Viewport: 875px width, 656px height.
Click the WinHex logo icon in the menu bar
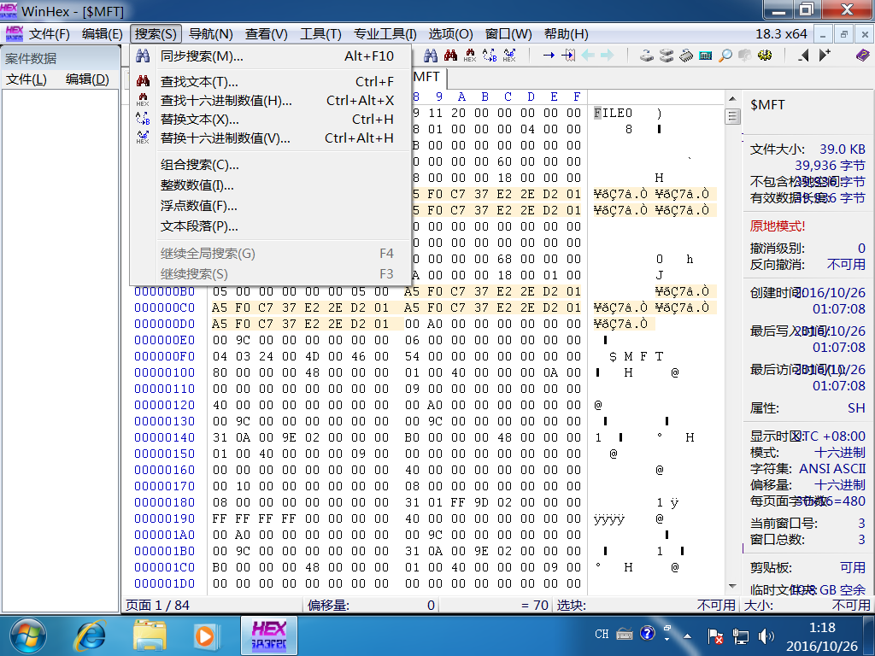tap(14, 33)
